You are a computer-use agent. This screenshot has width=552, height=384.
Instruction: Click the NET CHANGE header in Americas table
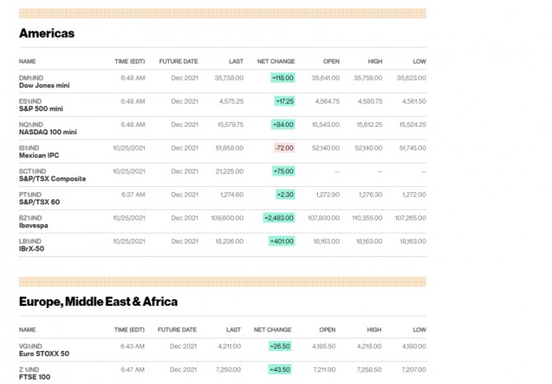tap(275, 62)
